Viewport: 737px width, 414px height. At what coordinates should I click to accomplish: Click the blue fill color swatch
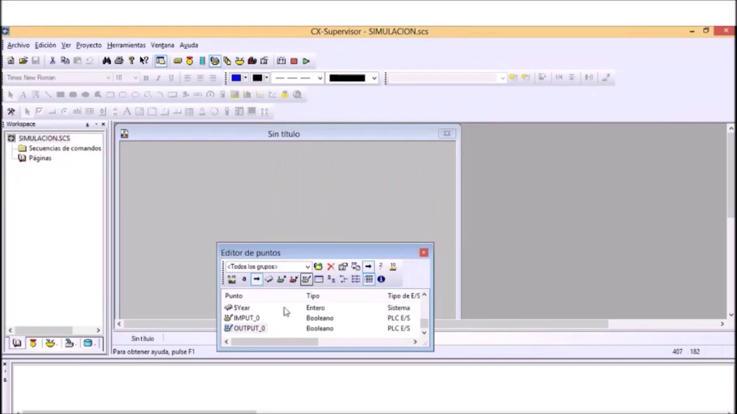click(x=236, y=78)
